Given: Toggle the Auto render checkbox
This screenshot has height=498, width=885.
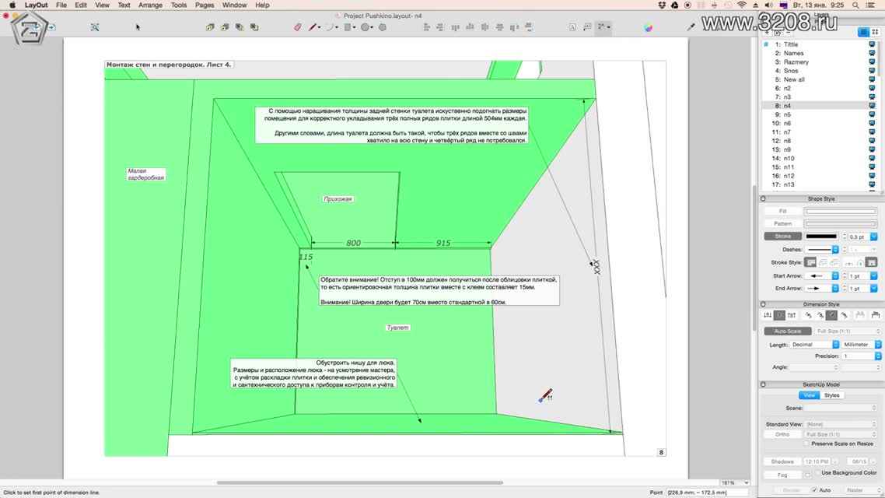Looking at the screenshot, I should tap(814, 490).
